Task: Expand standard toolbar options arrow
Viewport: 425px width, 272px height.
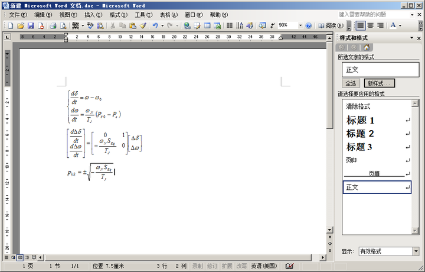Action: click(x=349, y=26)
